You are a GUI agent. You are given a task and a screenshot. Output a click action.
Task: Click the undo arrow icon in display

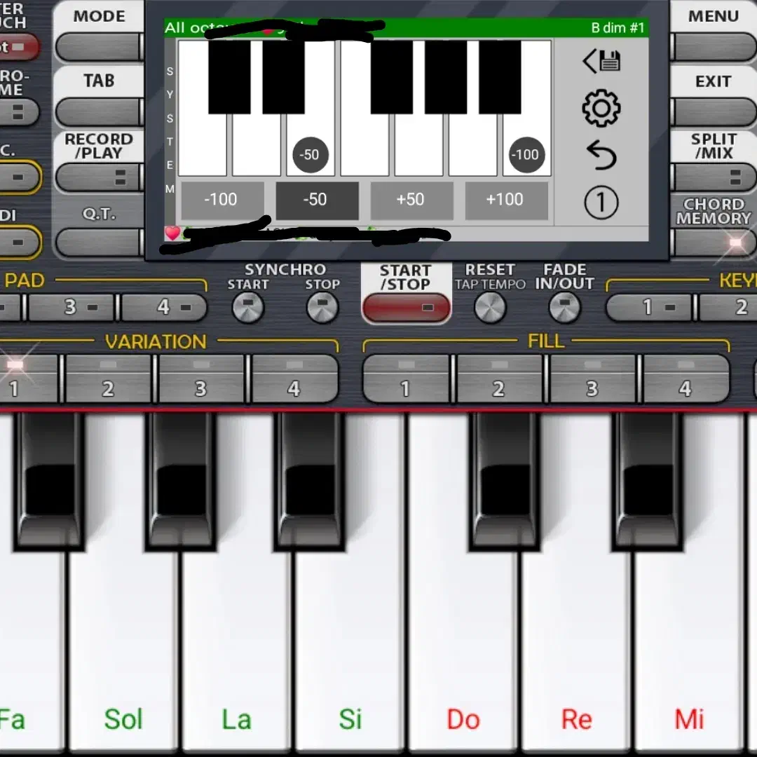tap(601, 155)
